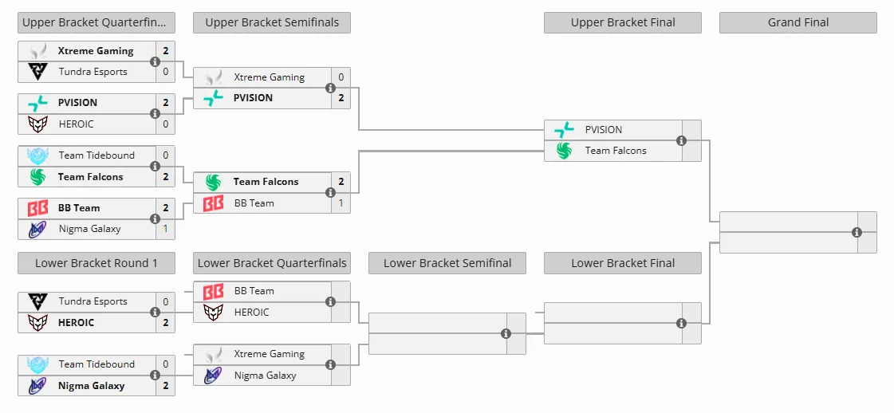Screen dimensions: 894x413
Task: Open info icon for PVISION vs HEROIC quarterfinal
Action: click(155, 113)
